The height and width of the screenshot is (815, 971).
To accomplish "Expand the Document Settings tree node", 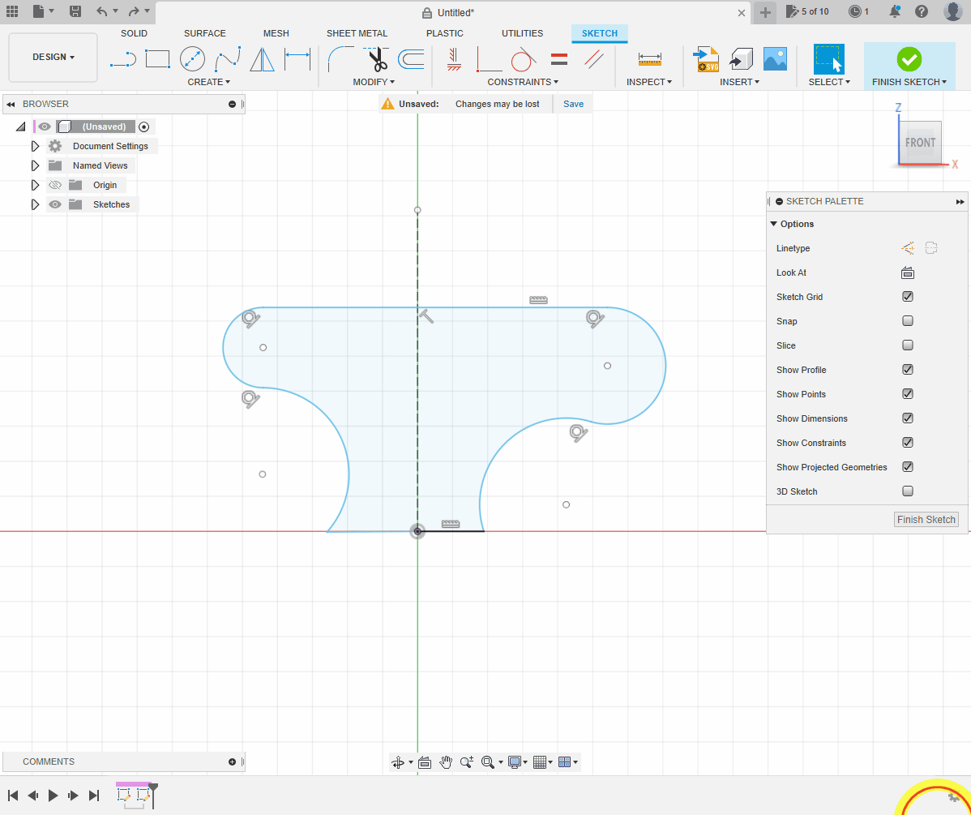I will coord(35,146).
